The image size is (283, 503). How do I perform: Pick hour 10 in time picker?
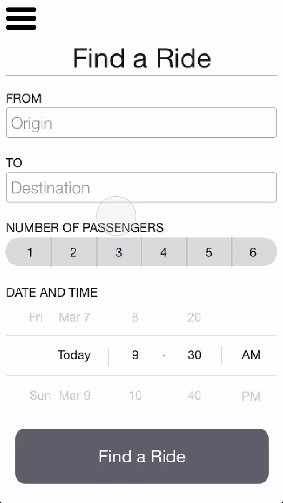tap(135, 395)
